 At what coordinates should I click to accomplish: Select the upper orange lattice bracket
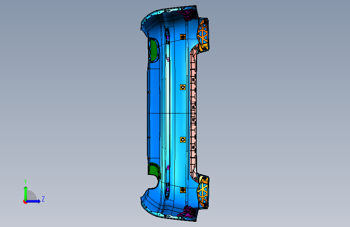(x=203, y=35)
